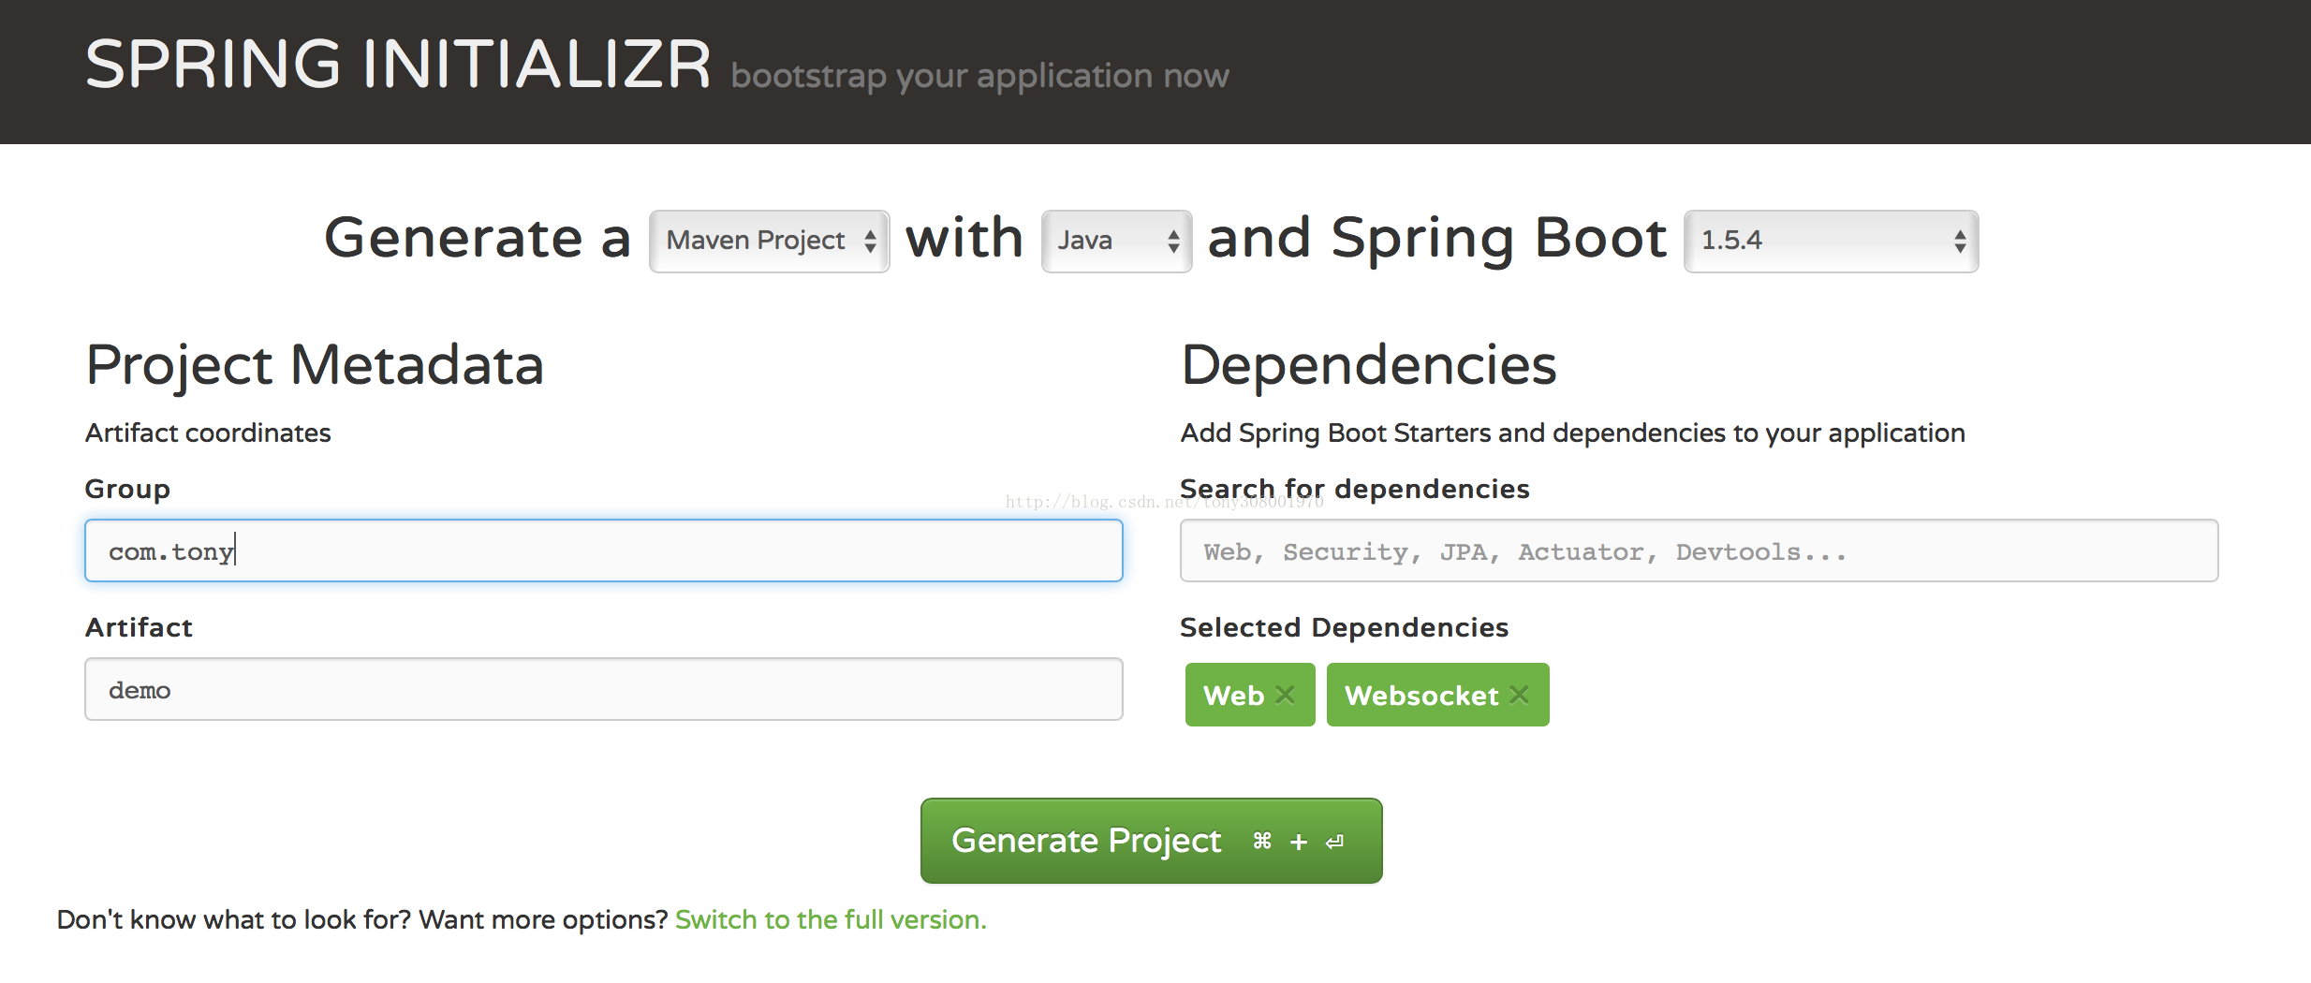Select the green Websocket dependency tag
Screen dimensions: 2311x983
[x=1420, y=695]
